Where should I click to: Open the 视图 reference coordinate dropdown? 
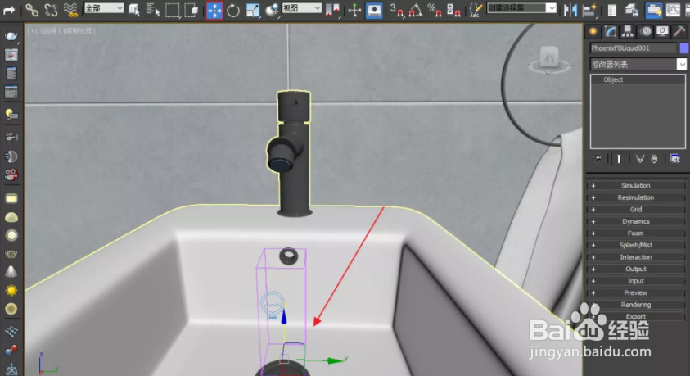(302, 8)
